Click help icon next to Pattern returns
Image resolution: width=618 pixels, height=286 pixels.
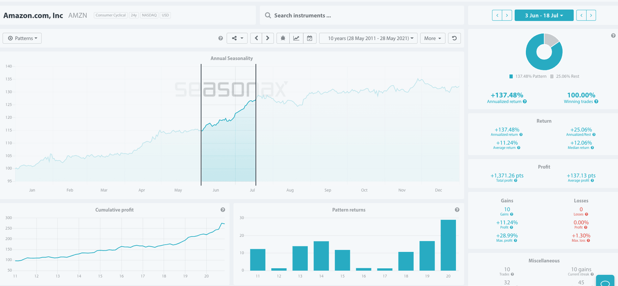pos(457,210)
